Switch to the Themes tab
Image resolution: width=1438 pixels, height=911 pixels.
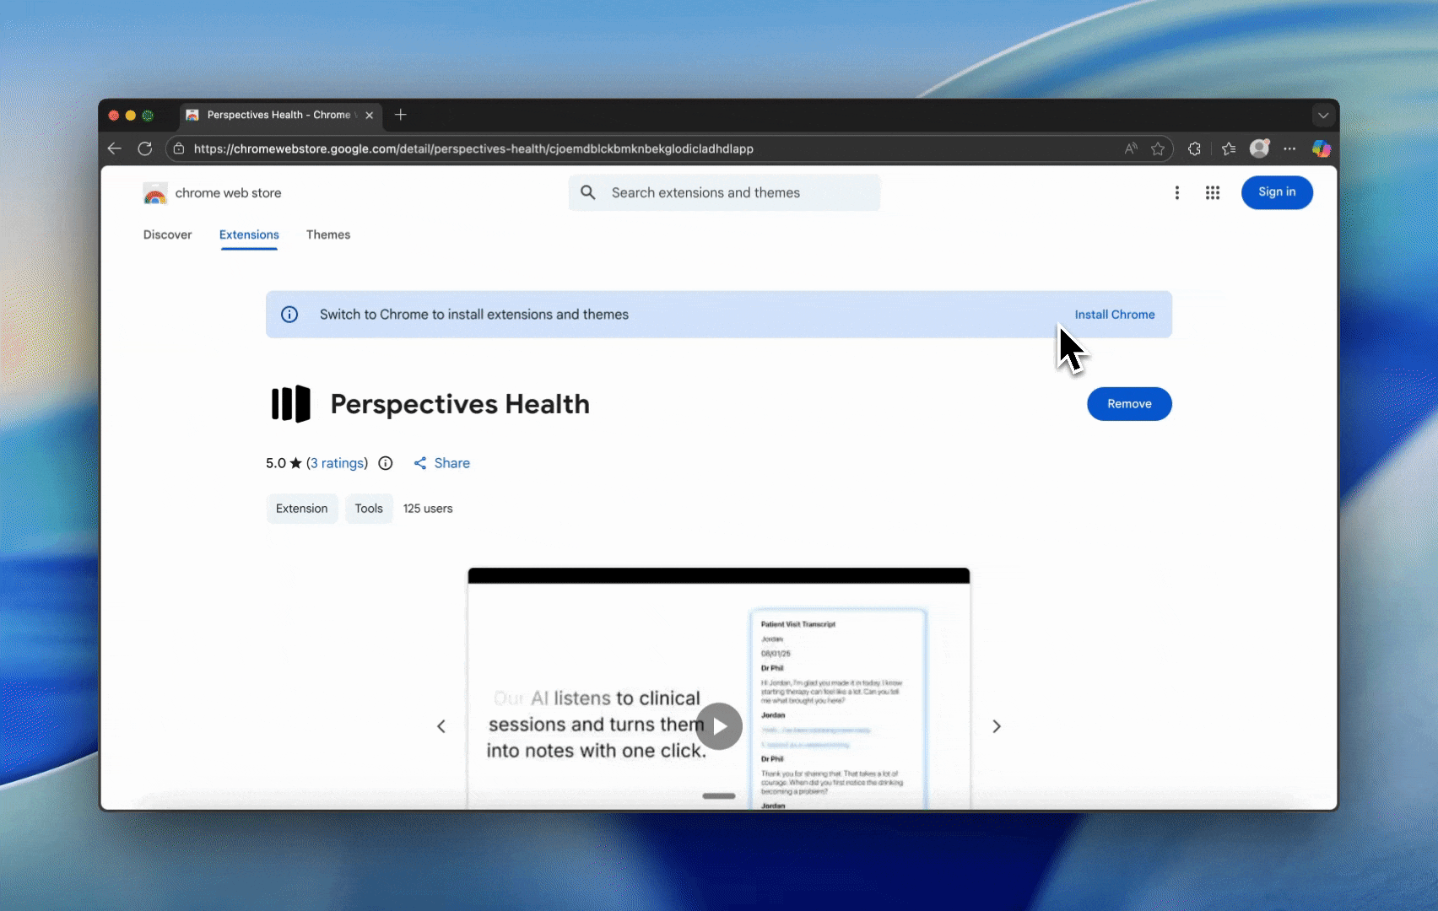327,234
